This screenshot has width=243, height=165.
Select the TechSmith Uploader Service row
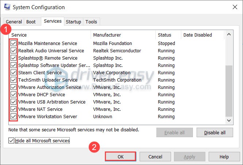point(48,80)
